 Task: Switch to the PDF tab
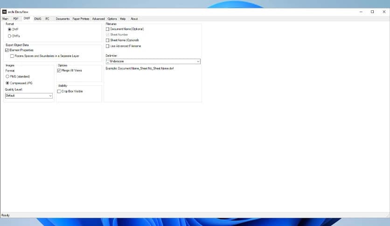[16, 19]
